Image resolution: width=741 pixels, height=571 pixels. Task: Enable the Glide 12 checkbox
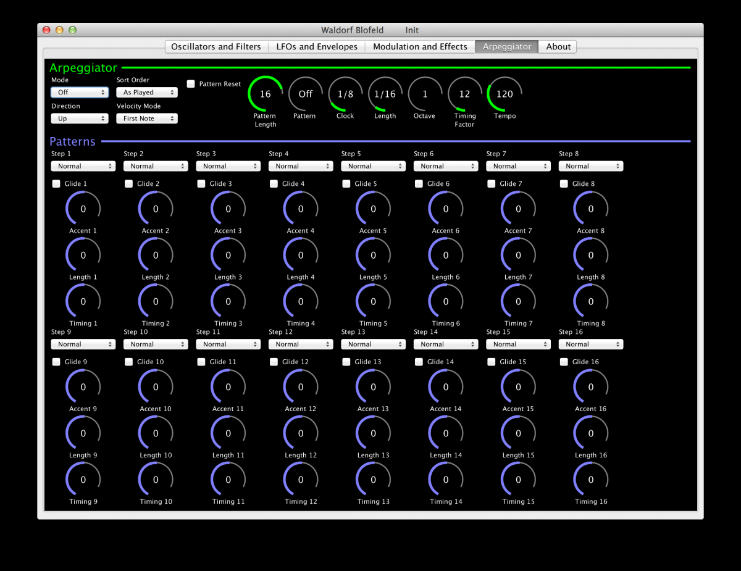pos(274,362)
